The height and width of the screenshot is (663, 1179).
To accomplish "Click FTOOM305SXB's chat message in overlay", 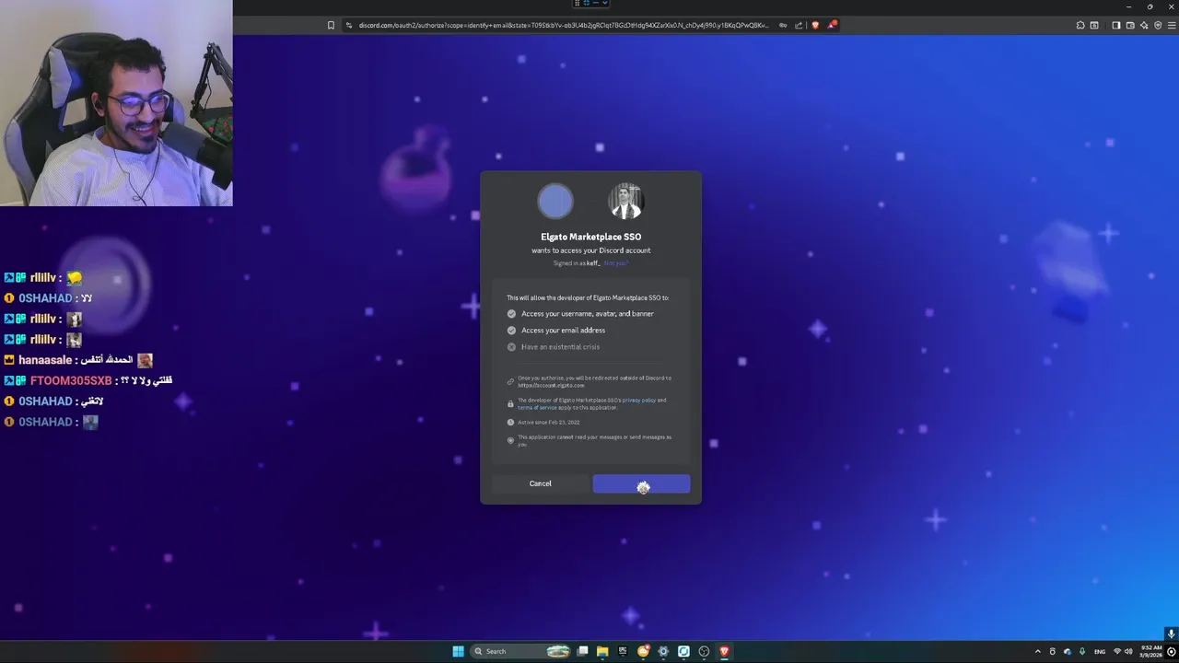I will point(88,380).
